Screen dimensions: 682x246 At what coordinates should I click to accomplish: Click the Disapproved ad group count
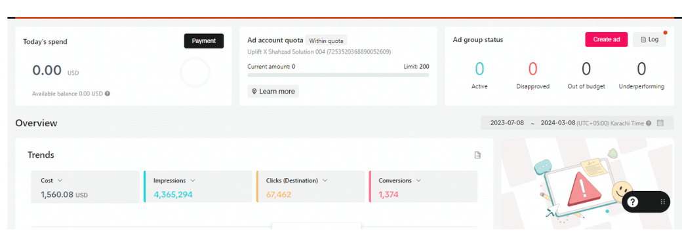[x=532, y=69]
